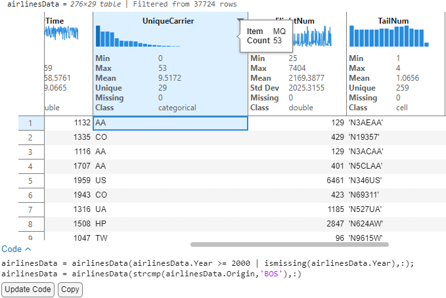Select row number 8 header
Viewport: 446px width, 298px height.
click(x=30, y=223)
